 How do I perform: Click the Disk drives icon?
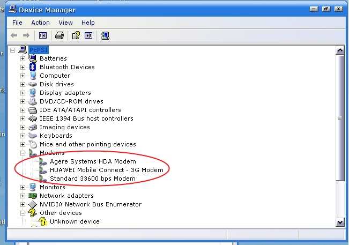(33, 84)
